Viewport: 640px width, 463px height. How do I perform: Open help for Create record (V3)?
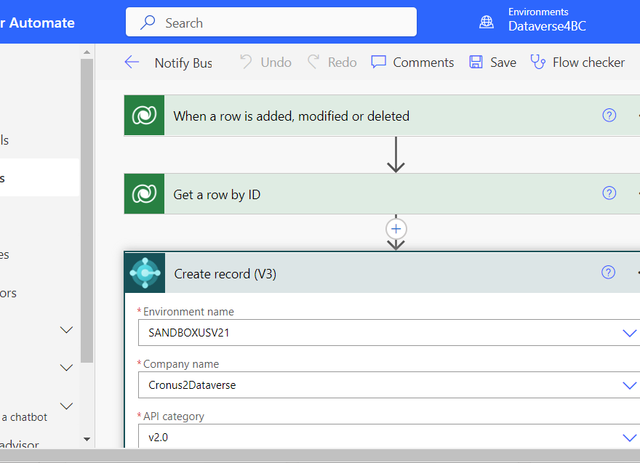608,272
